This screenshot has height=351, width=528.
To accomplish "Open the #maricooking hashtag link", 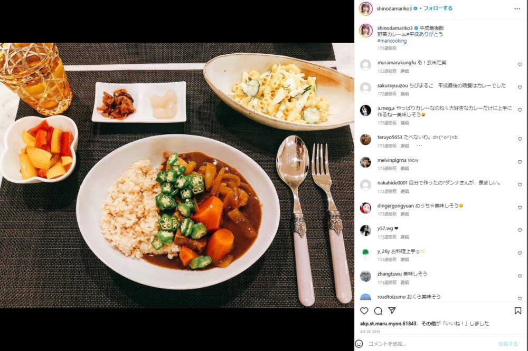I will 392,41.
